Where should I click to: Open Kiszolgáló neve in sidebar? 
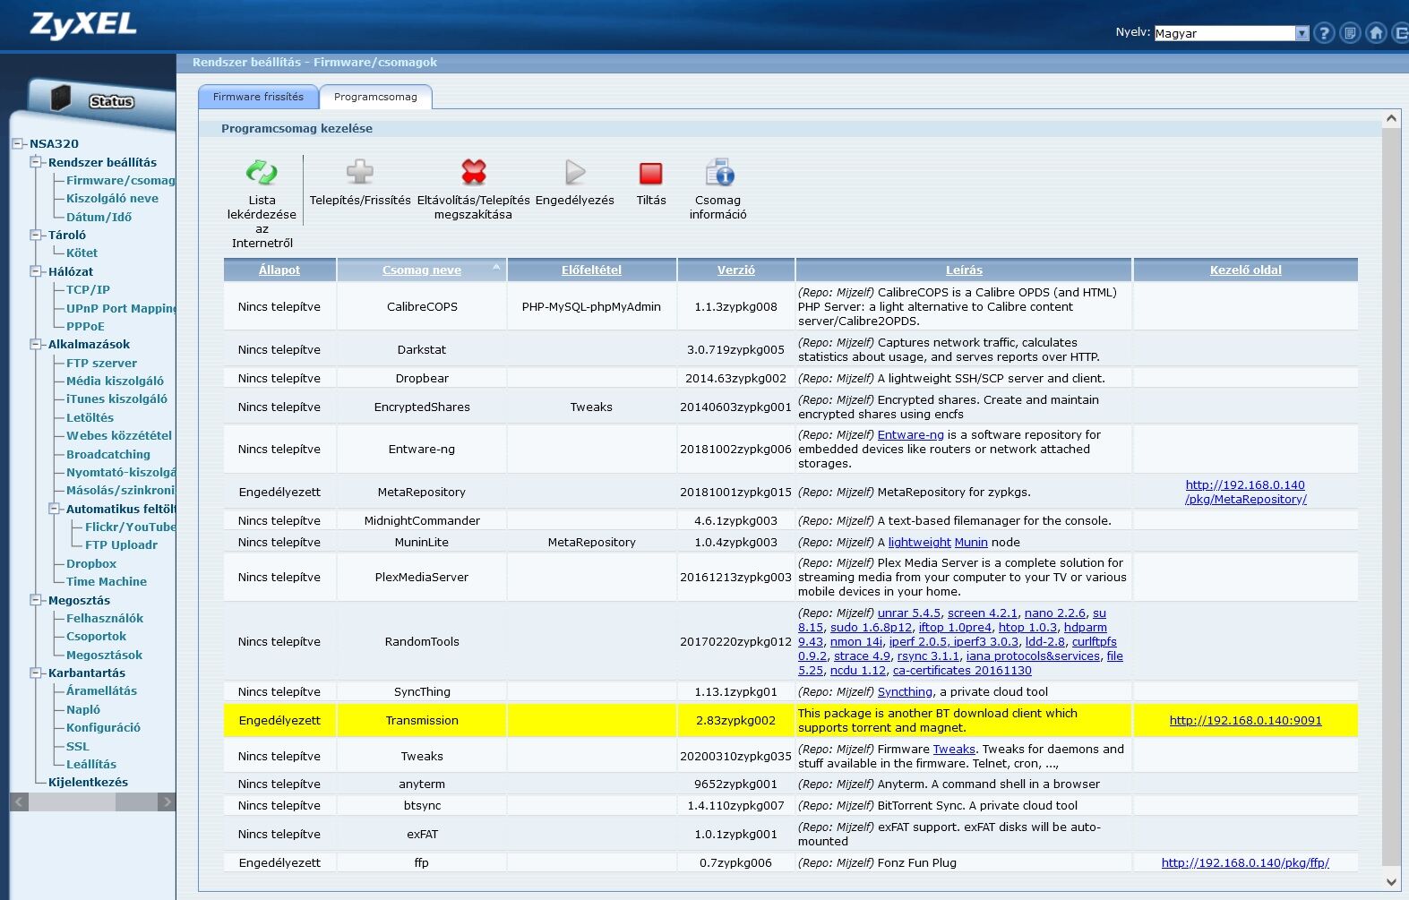click(112, 198)
